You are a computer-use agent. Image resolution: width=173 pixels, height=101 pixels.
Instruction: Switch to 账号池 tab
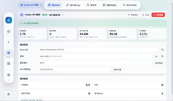coord(92,5)
